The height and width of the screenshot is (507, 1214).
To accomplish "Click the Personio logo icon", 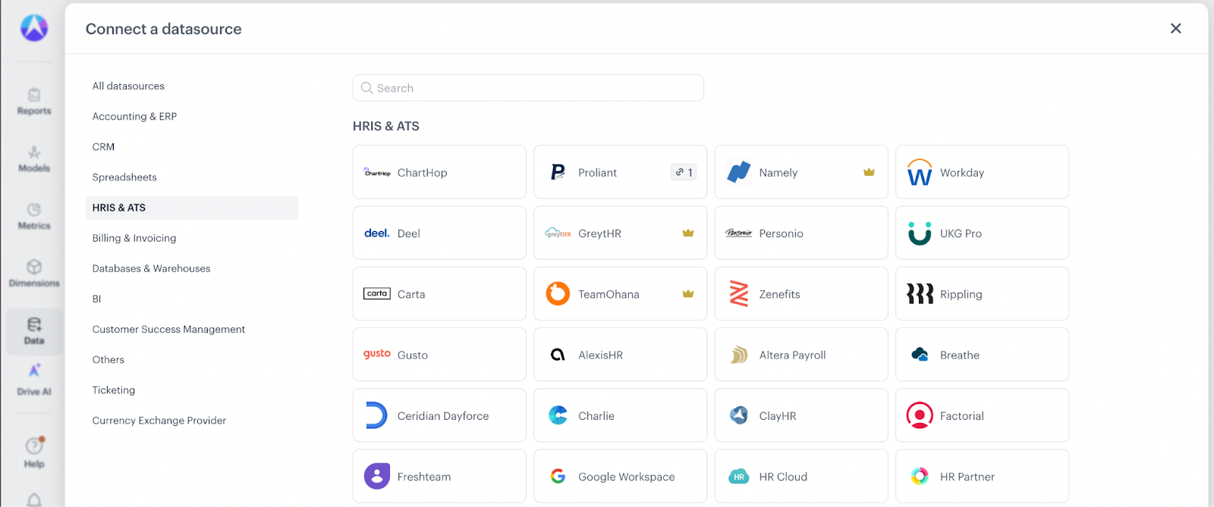I will [739, 233].
